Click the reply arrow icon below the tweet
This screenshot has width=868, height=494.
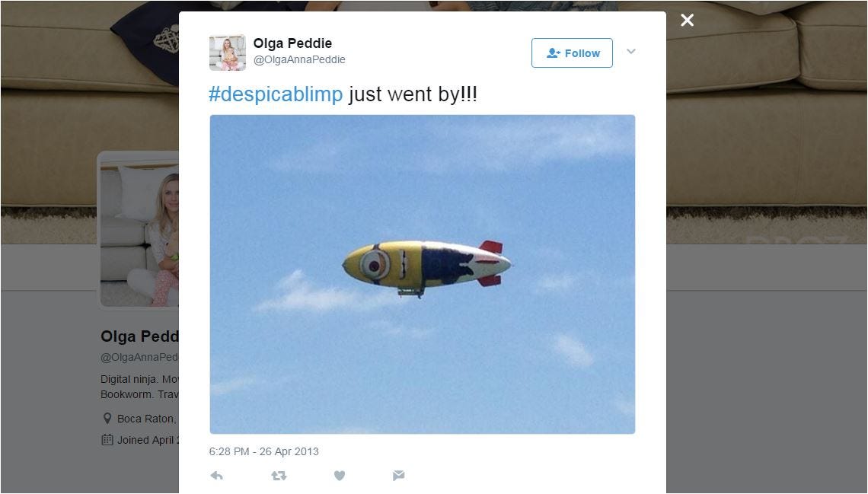pos(216,475)
